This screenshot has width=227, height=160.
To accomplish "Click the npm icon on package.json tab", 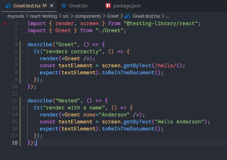I will [108, 6].
